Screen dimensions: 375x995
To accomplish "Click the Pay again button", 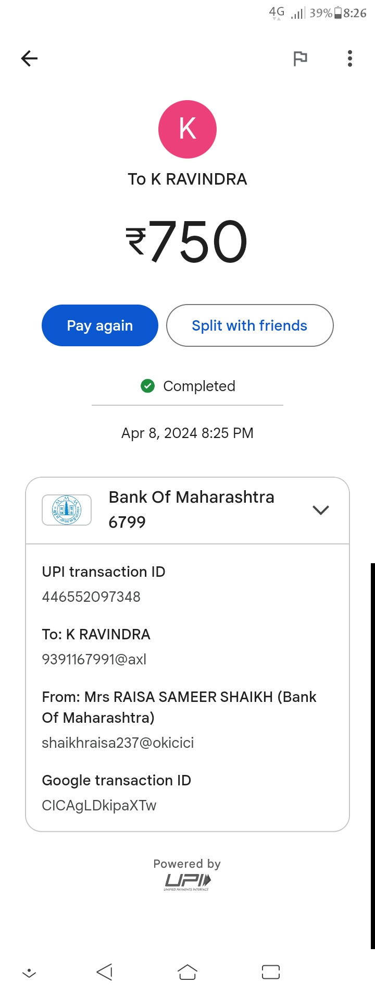I will coord(100,325).
